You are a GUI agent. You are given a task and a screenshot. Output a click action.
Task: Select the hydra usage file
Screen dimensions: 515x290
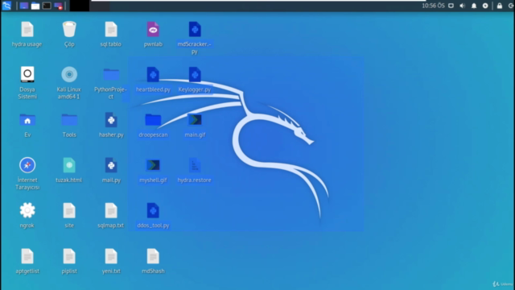pyautogui.click(x=27, y=35)
